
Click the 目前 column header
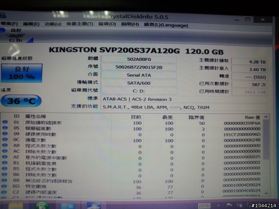pos(136,117)
